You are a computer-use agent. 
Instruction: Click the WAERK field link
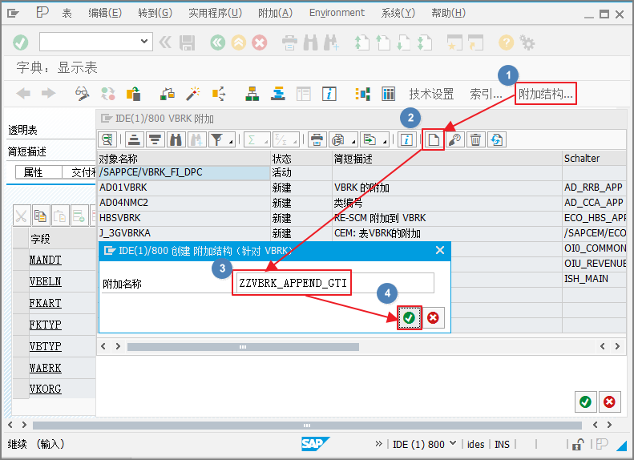45,368
